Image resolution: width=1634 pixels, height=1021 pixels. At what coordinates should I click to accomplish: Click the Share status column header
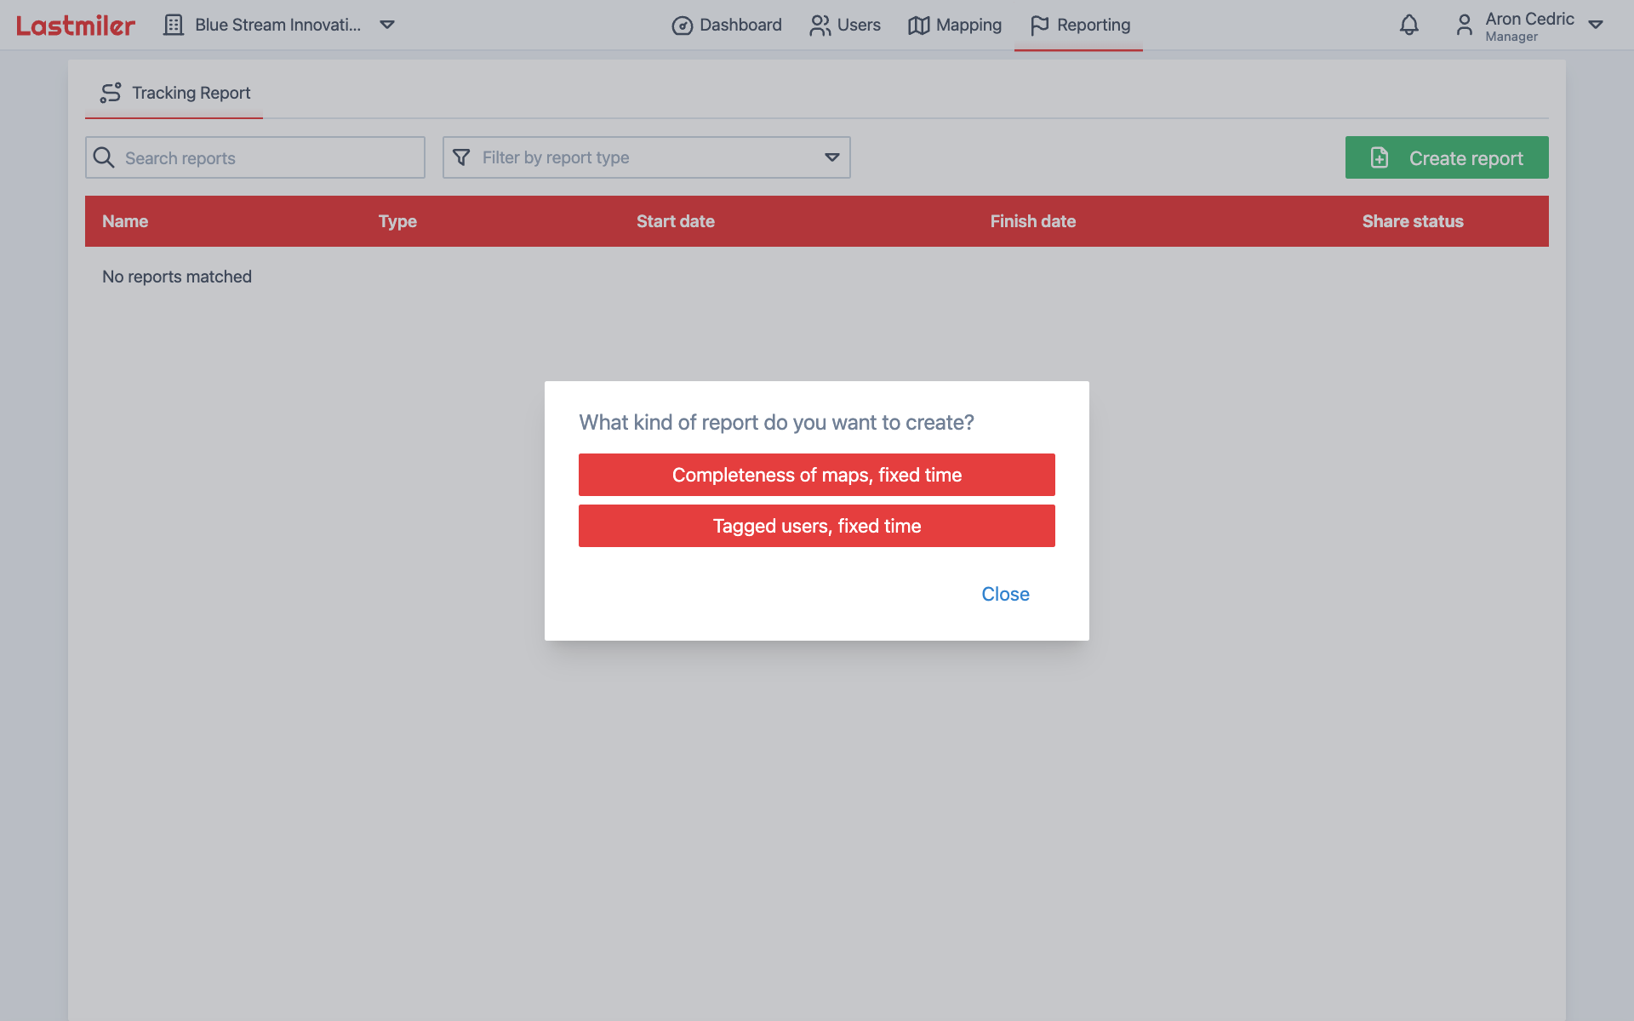click(1413, 221)
